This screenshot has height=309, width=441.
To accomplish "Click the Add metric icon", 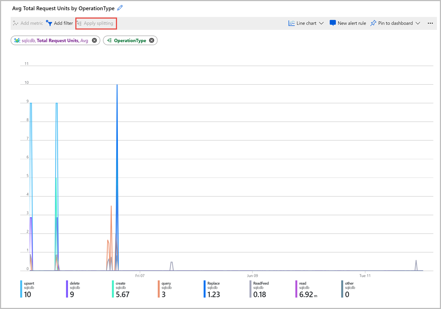I will 15,23.
